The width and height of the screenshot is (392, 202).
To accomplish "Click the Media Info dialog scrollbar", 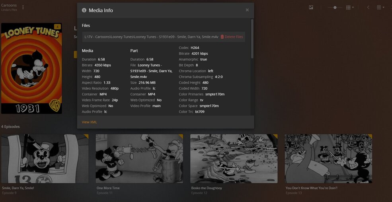I will click(x=252, y=39).
